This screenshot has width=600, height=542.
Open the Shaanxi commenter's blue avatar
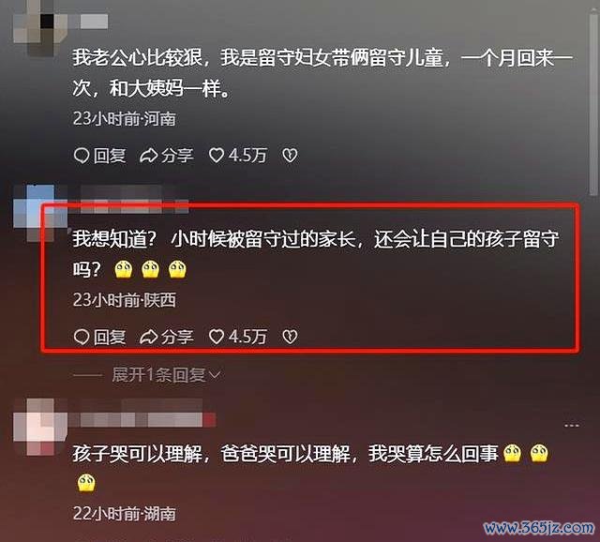pyautogui.click(x=40, y=212)
